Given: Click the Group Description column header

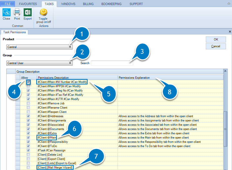Looking at the screenshot, I should pyautogui.click(x=120, y=72).
